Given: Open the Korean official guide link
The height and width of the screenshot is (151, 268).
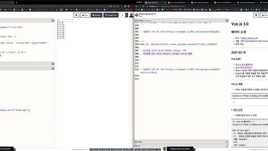Looking at the screenshot, I should [x=244, y=68].
